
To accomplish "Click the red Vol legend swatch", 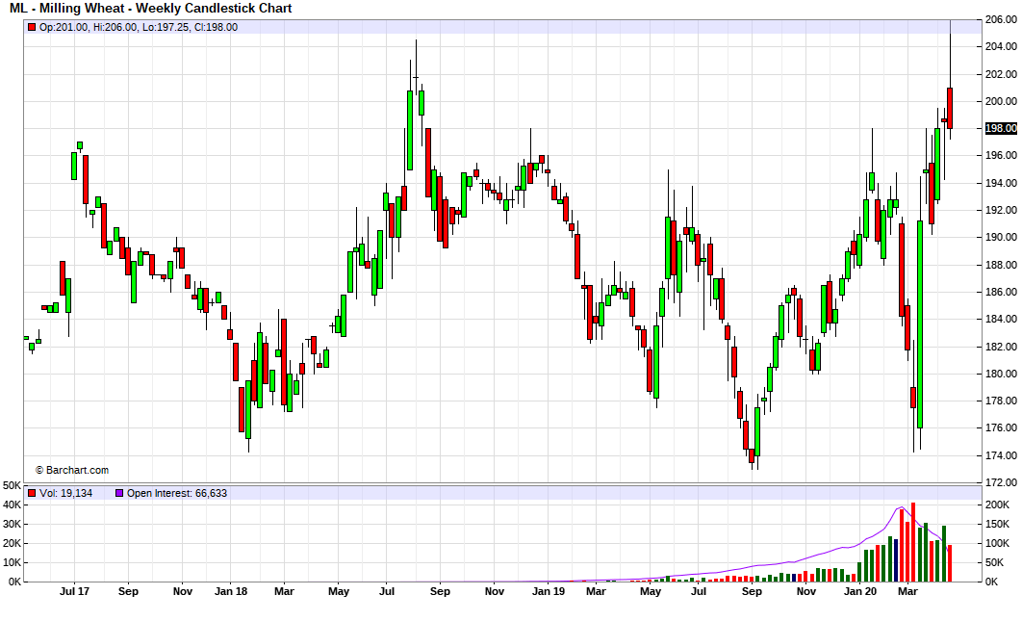I will click(33, 493).
